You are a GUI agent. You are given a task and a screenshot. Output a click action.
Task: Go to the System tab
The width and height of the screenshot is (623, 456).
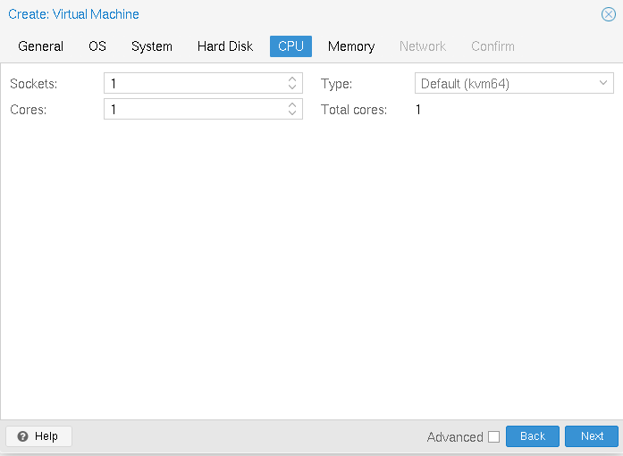coord(152,46)
